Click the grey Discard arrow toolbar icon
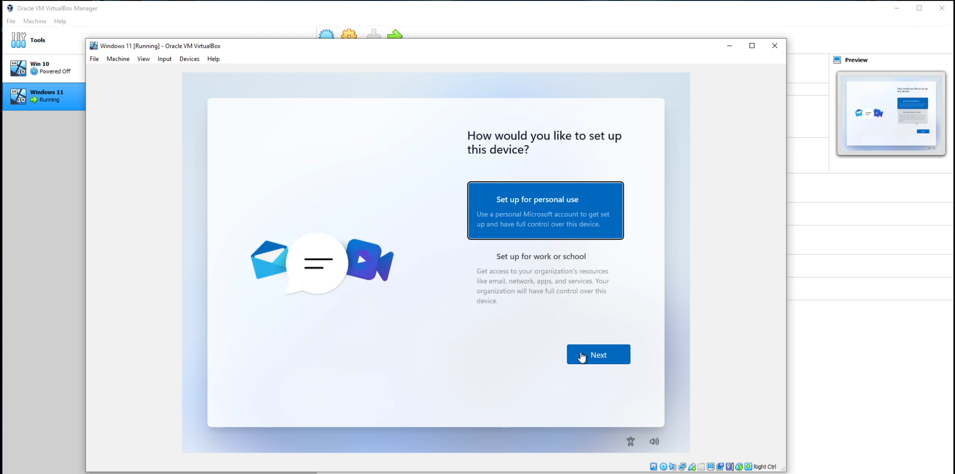The image size is (955, 474). pyautogui.click(x=374, y=34)
